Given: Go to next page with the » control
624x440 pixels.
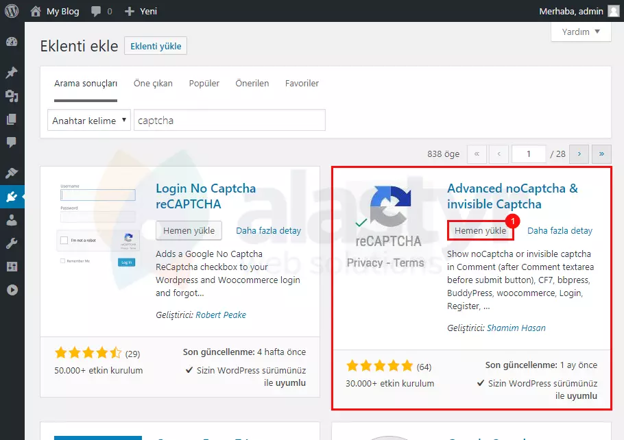Looking at the screenshot, I should pos(601,154).
